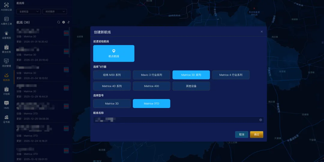Viewport: 324px width, 162px height.
Task: Open the 时间倒序 sort dropdown
Action: [x=55, y=12]
